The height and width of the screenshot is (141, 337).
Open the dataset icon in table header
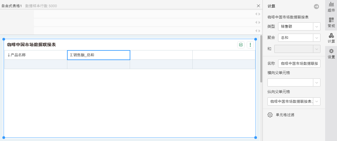pyautogui.click(x=241, y=45)
